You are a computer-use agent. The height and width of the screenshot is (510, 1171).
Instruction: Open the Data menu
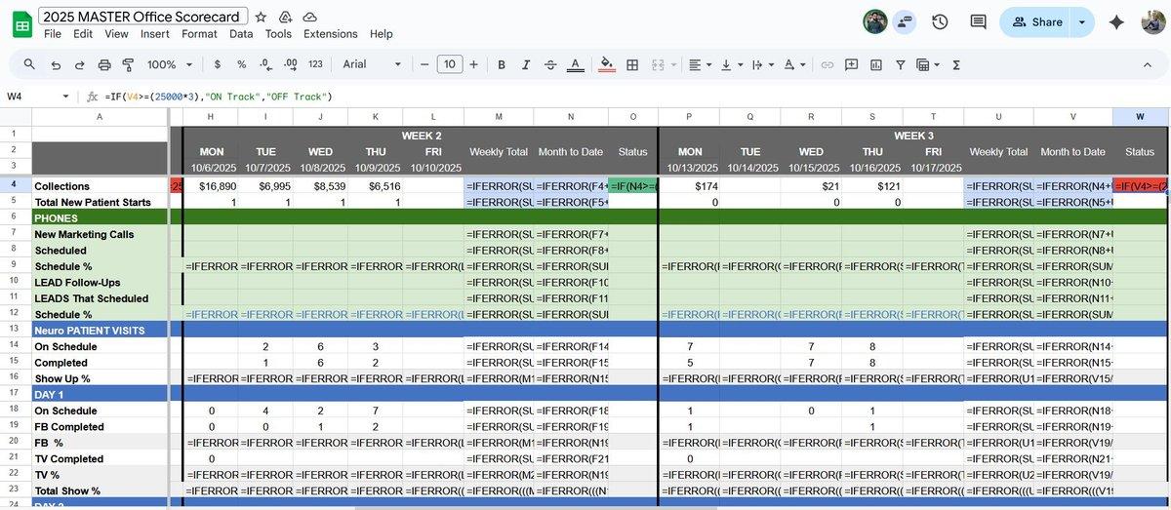[x=241, y=33]
